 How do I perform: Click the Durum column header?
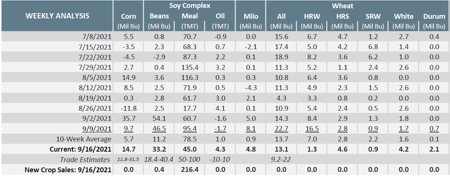[x=434, y=17]
